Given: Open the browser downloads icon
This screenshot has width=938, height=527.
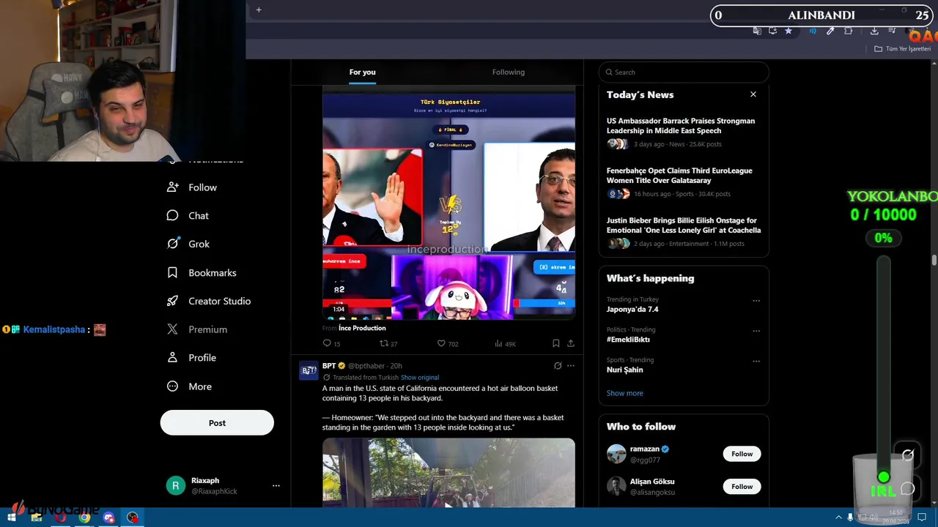Looking at the screenshot, I should click(874, 31).
